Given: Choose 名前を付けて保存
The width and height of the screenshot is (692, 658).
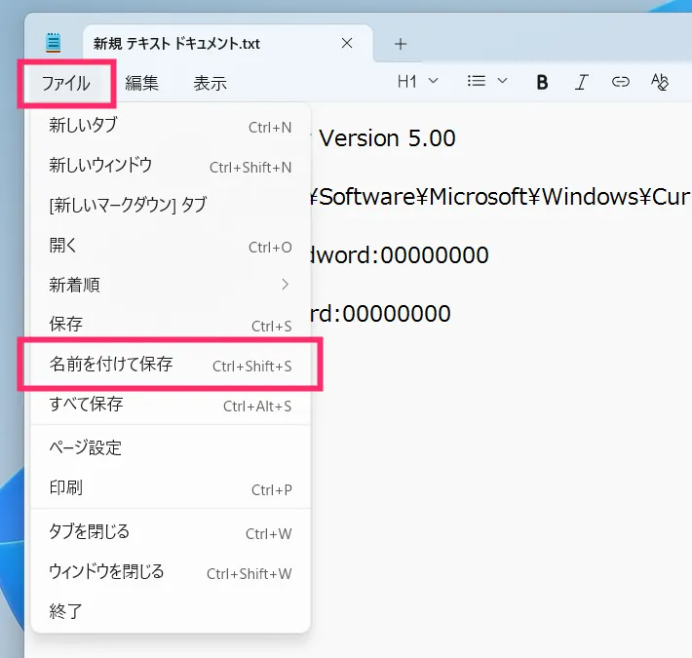Looking at the screenshot, I should (x=171, y=365).
